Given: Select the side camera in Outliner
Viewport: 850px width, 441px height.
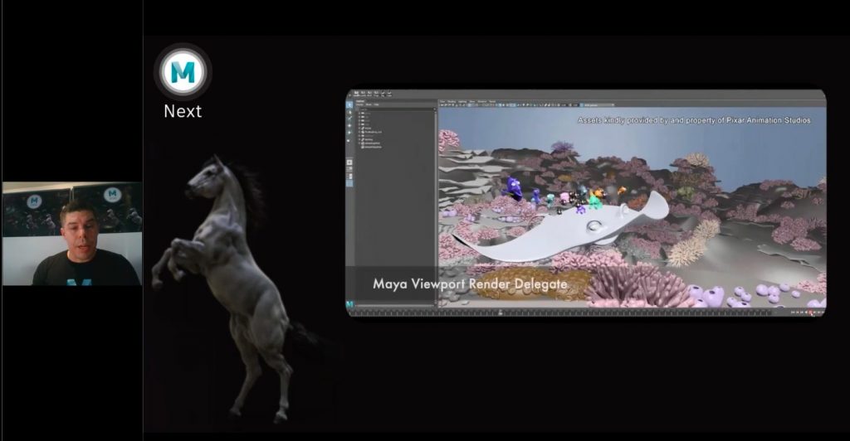Looking at the screenshot, I should tap(366, 124).
